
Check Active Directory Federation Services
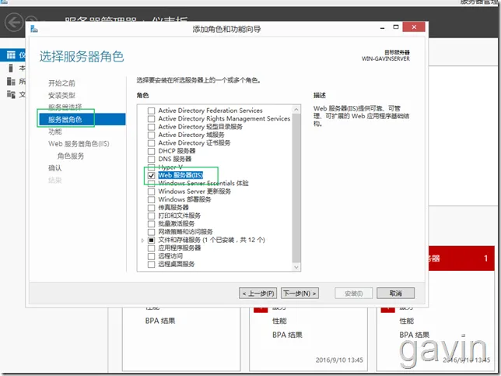[x=151, y=111]
